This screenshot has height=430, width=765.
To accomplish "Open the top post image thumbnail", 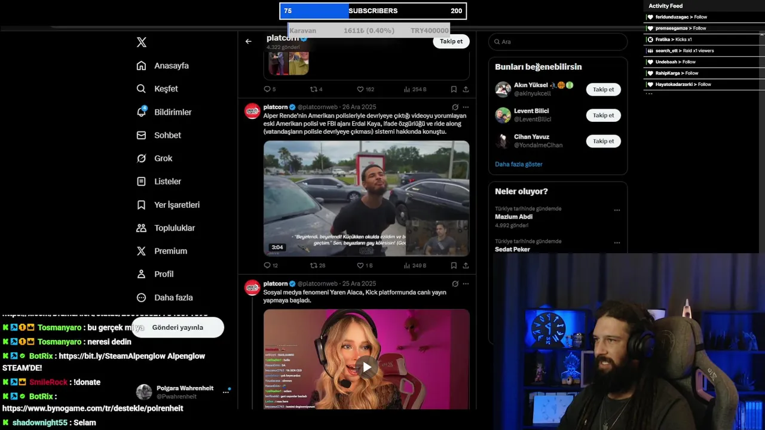I will click(289, 63).
